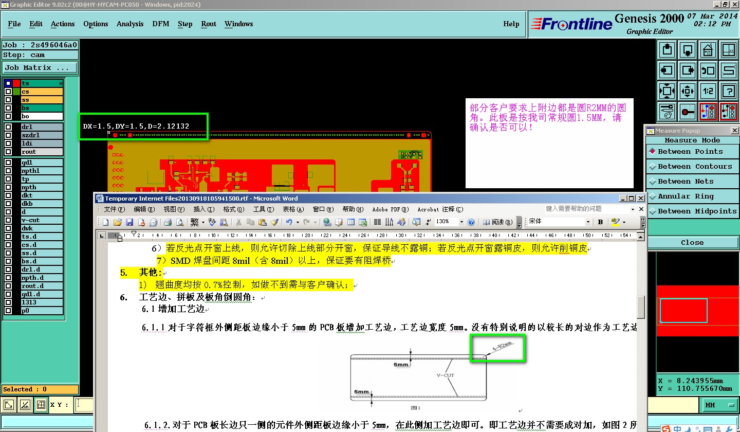Click the pan down view icon
Screen dimensions: 740x432
[x=688, y=50]
